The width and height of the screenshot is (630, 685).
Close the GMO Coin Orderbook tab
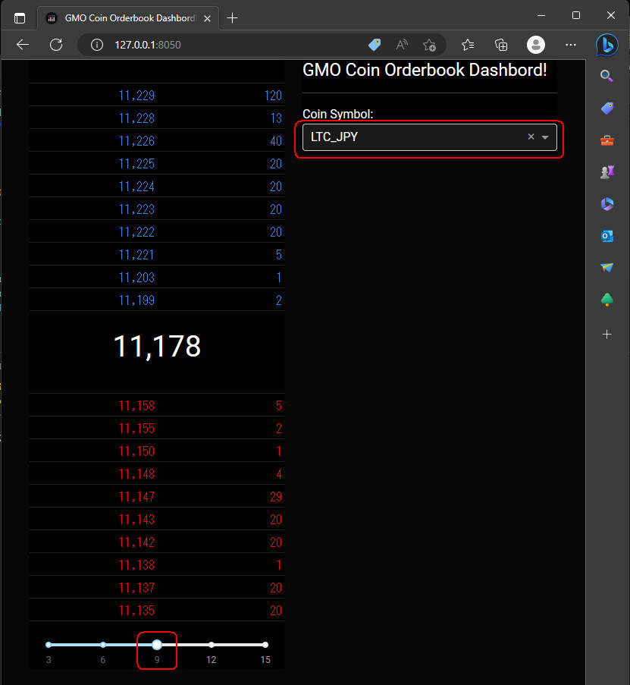(x=208, y=18)
